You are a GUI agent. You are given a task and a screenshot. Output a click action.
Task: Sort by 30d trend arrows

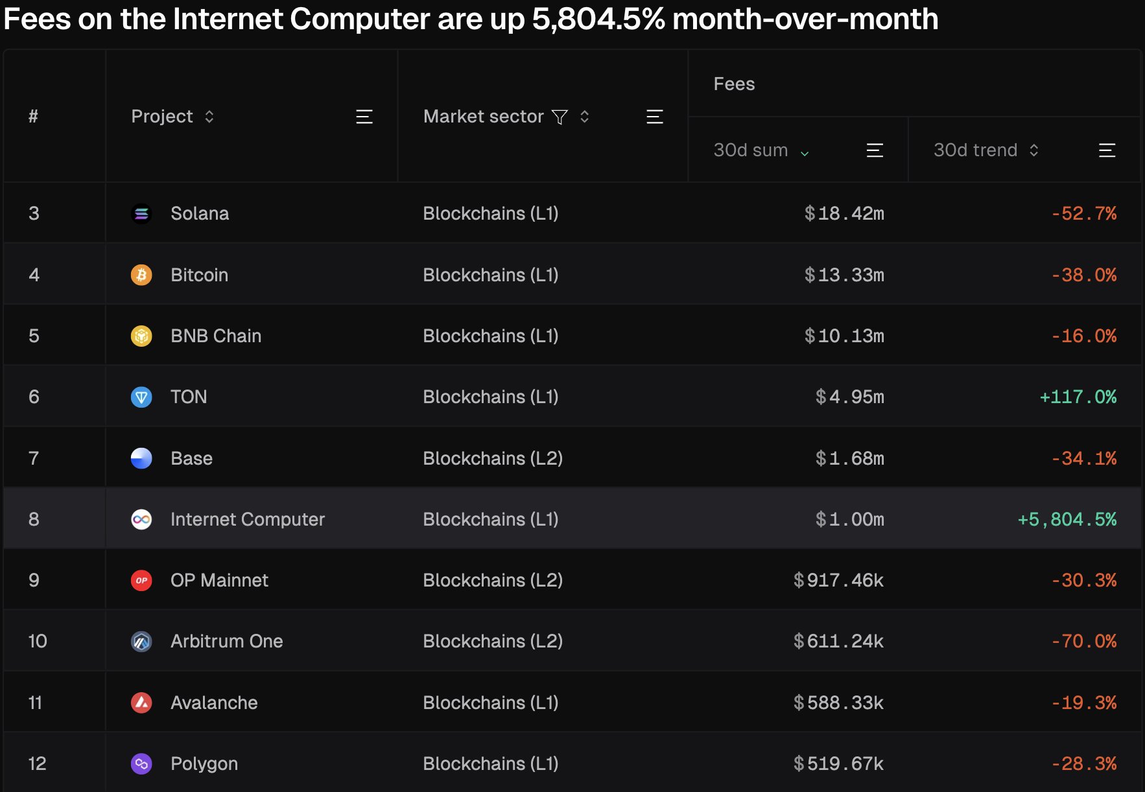click(1034, 150)
